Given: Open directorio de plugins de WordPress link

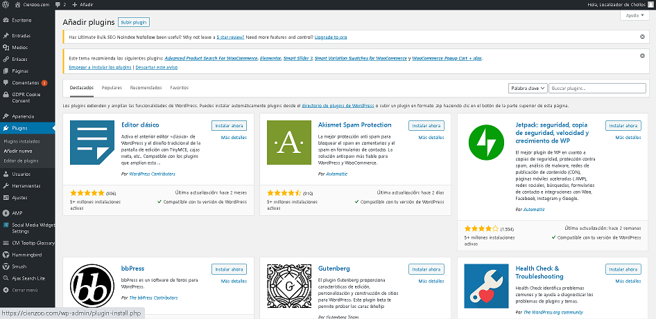Looking at the screenshot, I should point(338,106).
